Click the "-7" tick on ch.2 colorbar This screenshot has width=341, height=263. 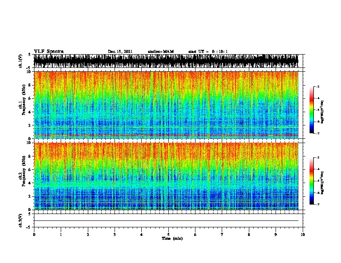pos(318,205)
